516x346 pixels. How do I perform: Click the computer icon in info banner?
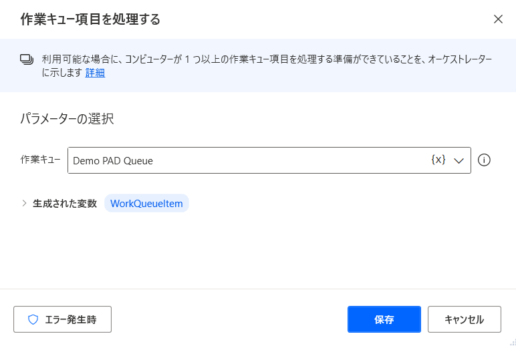[27, 59]
